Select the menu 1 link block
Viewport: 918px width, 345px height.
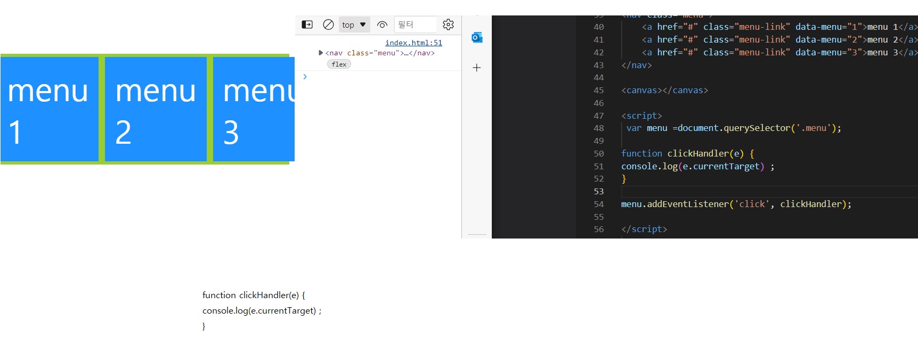pyautogui.click(x=50, y=109)
